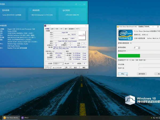Image resolution: width=160 pixels, height=120 pixels.
Task: Switch to the 内存 tab in CPU-Z
Action: pyautogui.click(x=57, y=29)
